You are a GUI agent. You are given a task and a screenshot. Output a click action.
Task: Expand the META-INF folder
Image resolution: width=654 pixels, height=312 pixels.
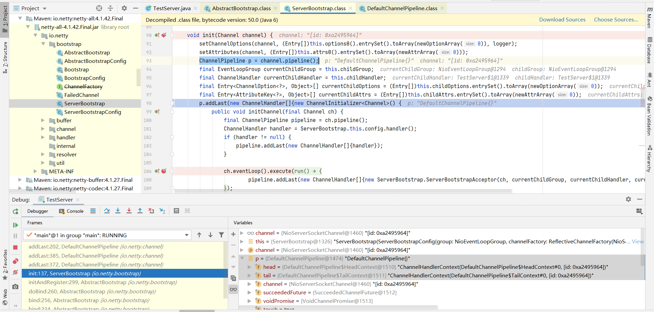[35, 171]
